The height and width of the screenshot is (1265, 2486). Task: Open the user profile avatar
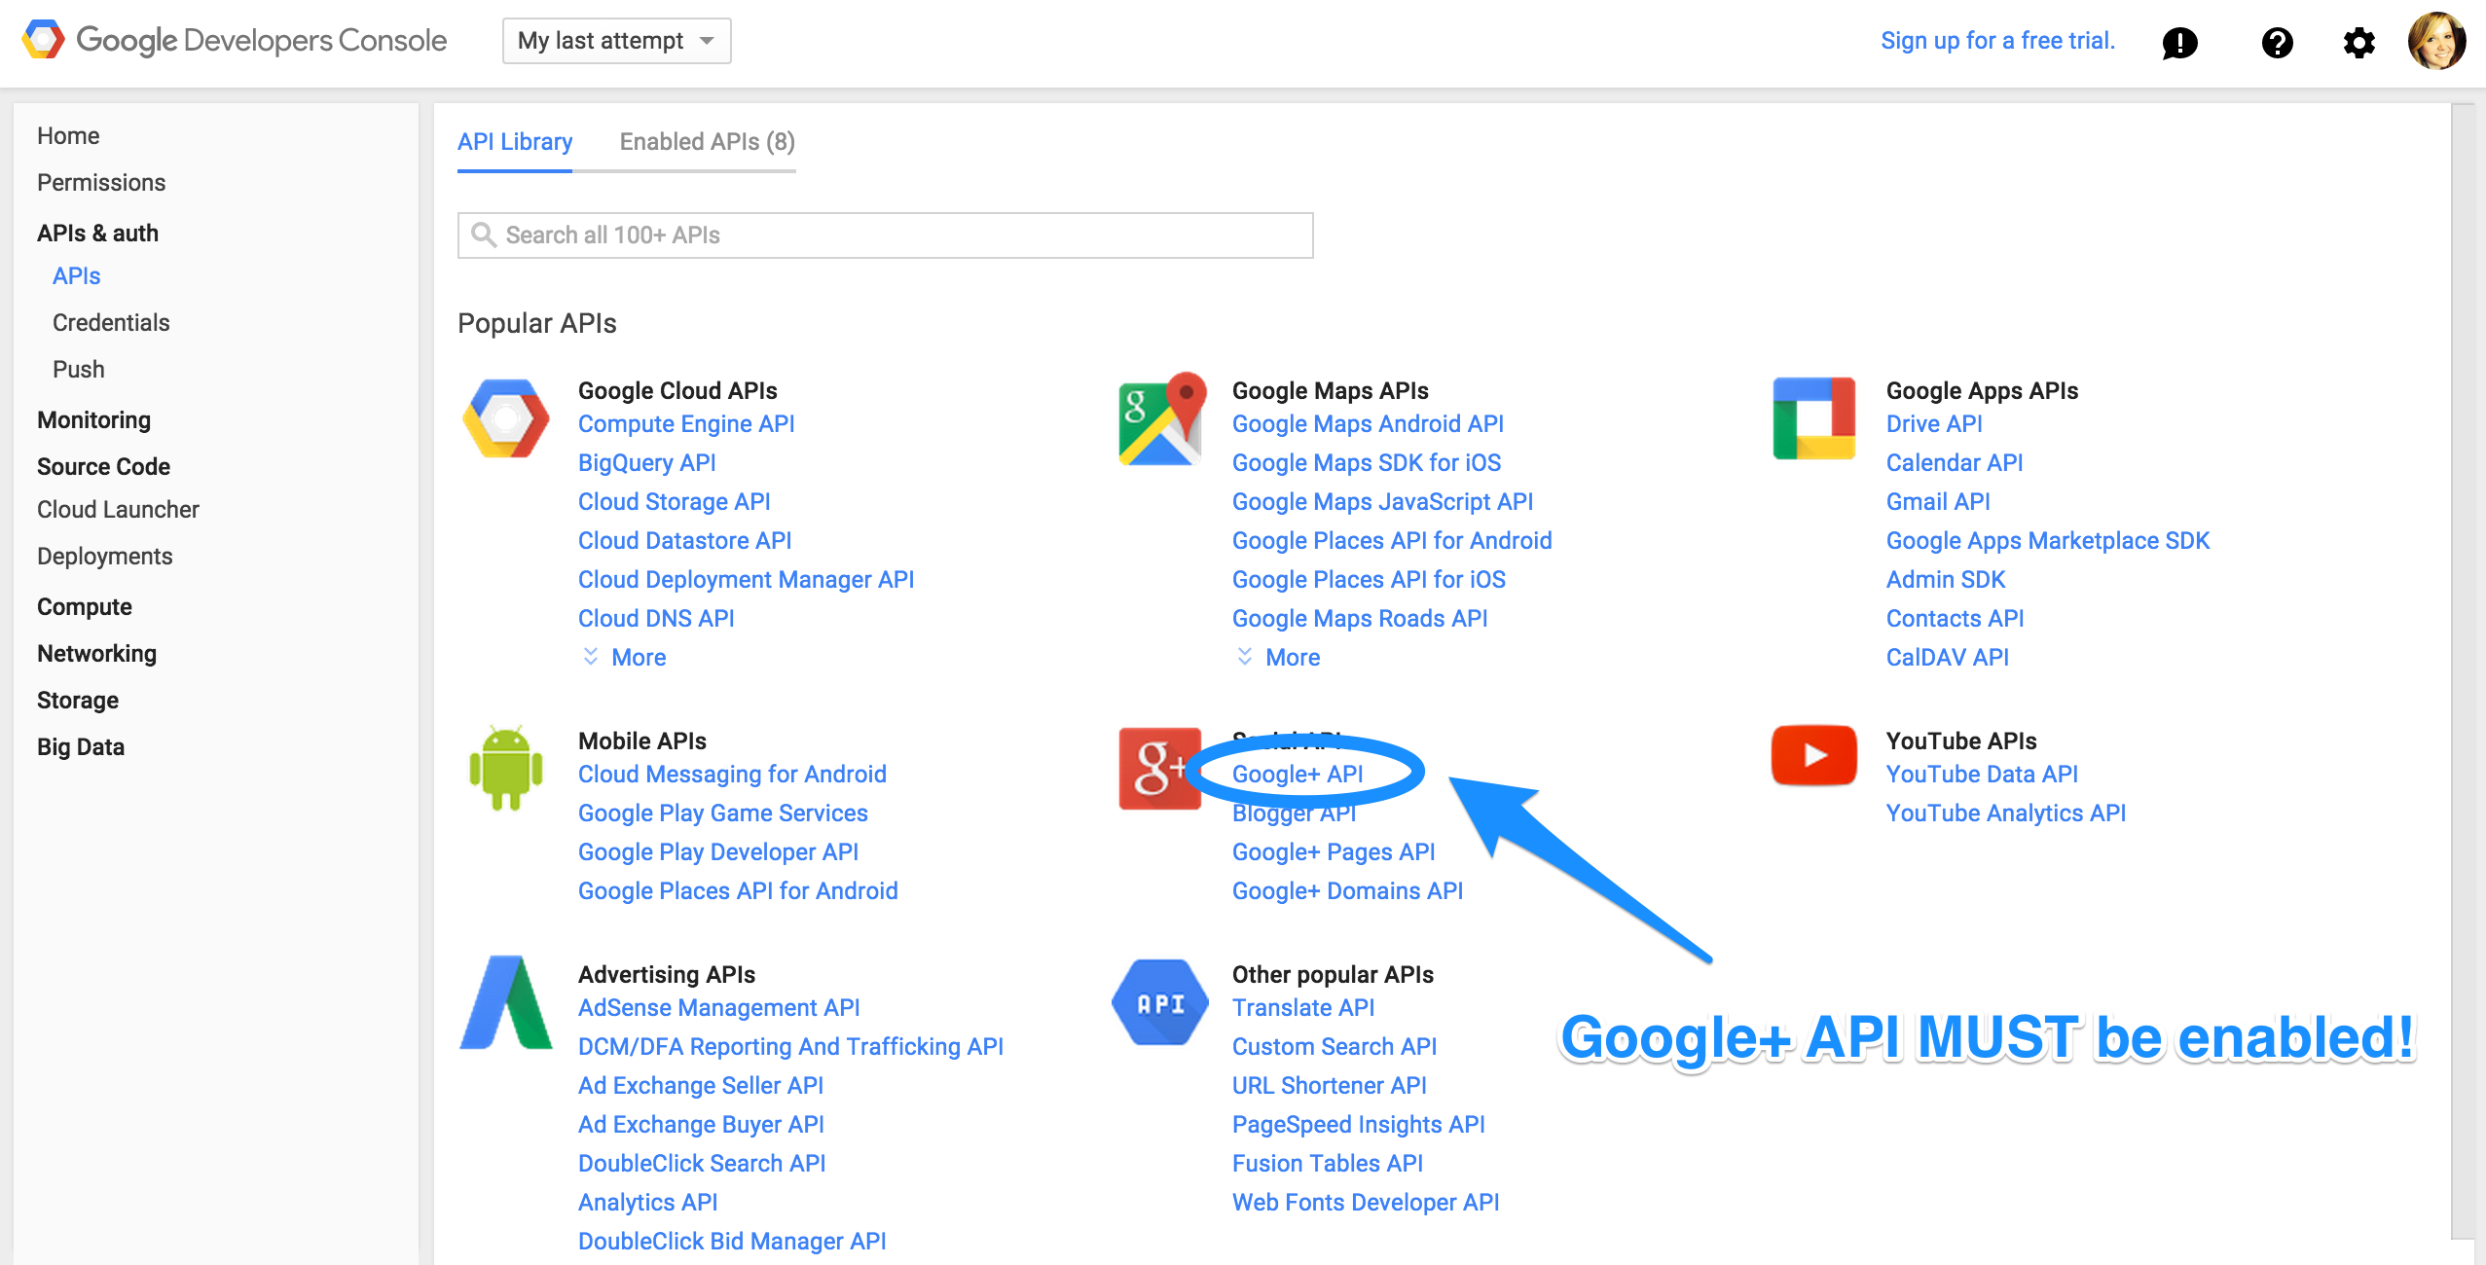point(2436,41)
